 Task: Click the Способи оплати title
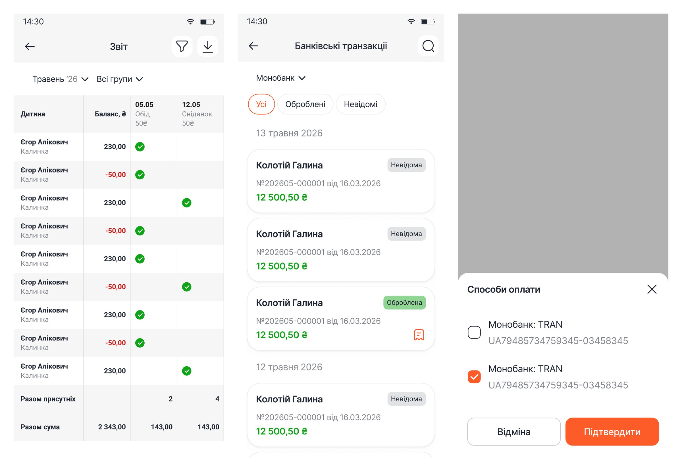pos(504,289)
